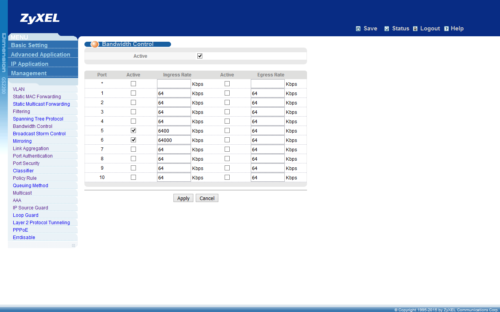Open Loop Guard
Viewport: 500px width, 312px height.
click(x=26, y=215)
